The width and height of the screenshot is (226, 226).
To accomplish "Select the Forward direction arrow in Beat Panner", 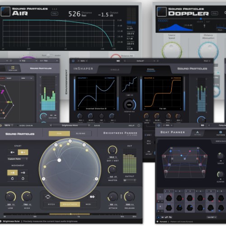I will pyautogui.click(x=159, y=217).
